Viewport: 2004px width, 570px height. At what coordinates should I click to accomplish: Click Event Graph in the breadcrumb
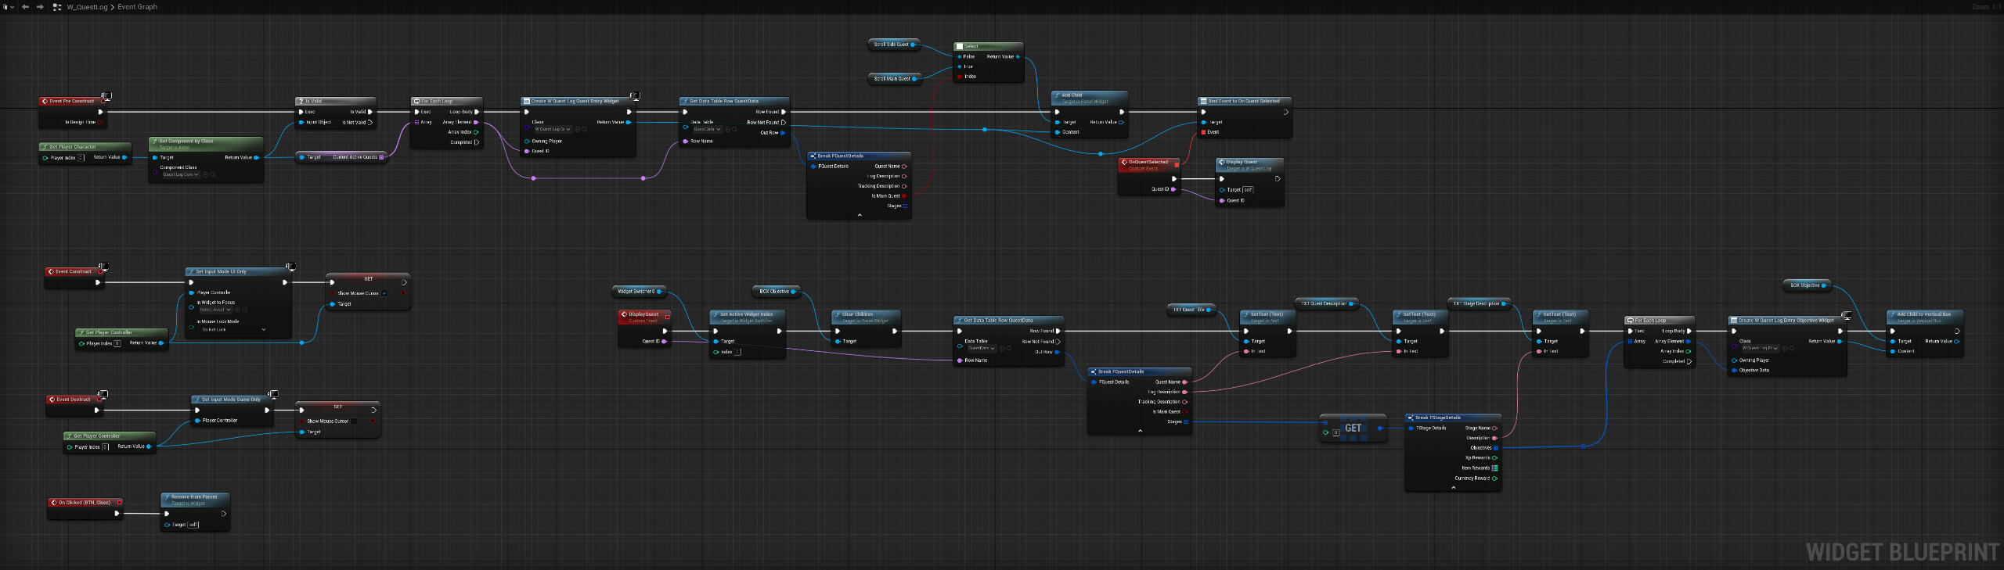click(137, 7)
